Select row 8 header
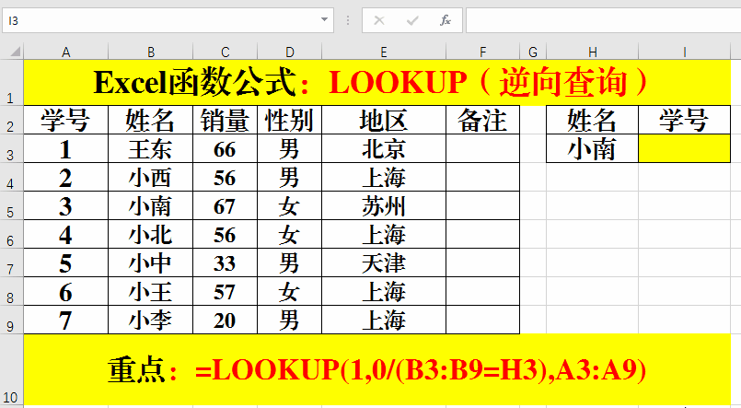This screenshot has width=741, height=408. (11, 291)
